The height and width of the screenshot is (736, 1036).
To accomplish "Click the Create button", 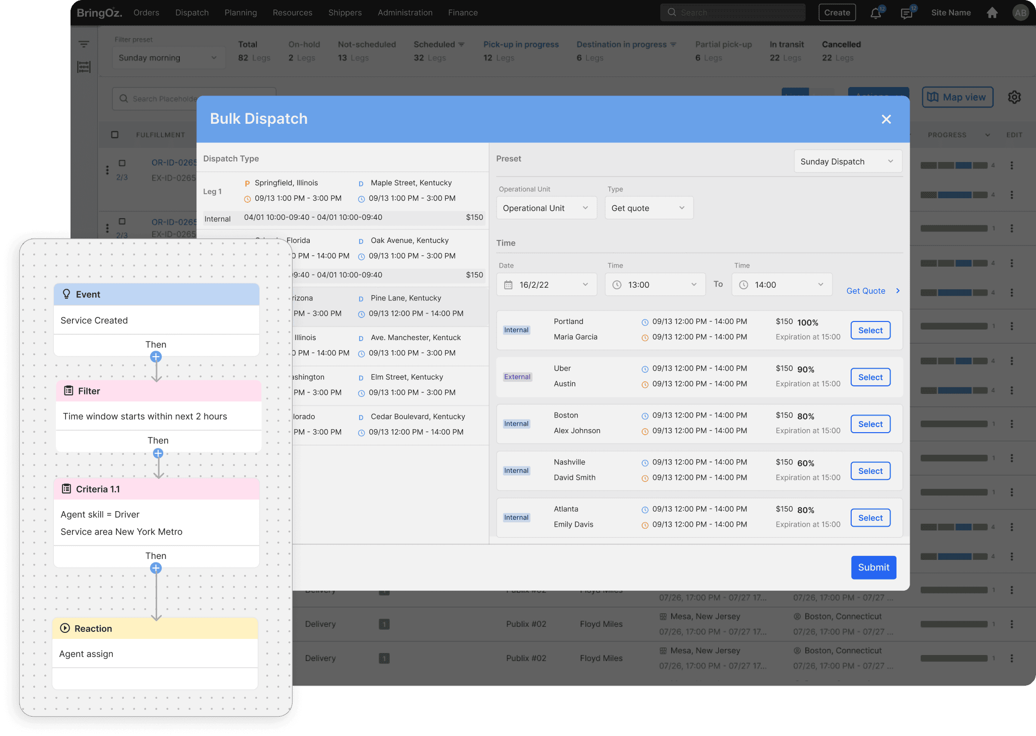I will click(837, 13).
